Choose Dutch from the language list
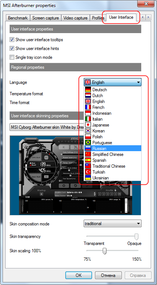Screen dimensions: 157x285 click(x=113, y=96)
